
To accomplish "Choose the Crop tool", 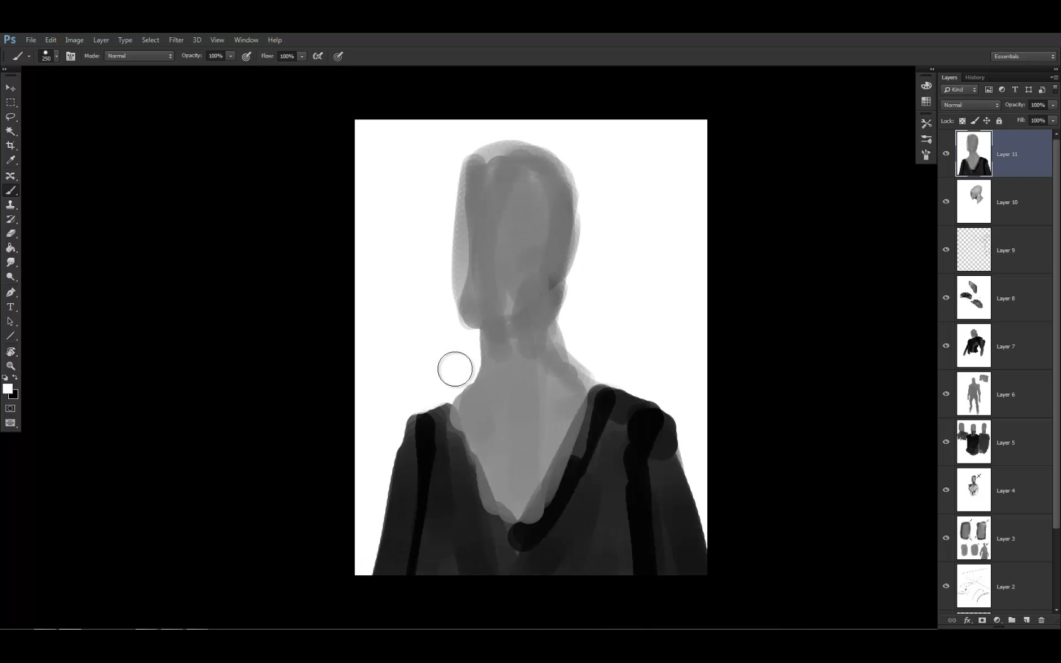I will click(x=11, y=146).
